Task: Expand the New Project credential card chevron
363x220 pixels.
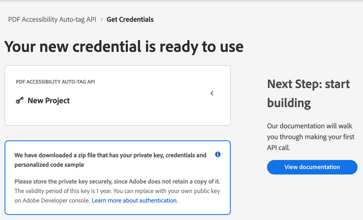Action: (x=212, y=93)
